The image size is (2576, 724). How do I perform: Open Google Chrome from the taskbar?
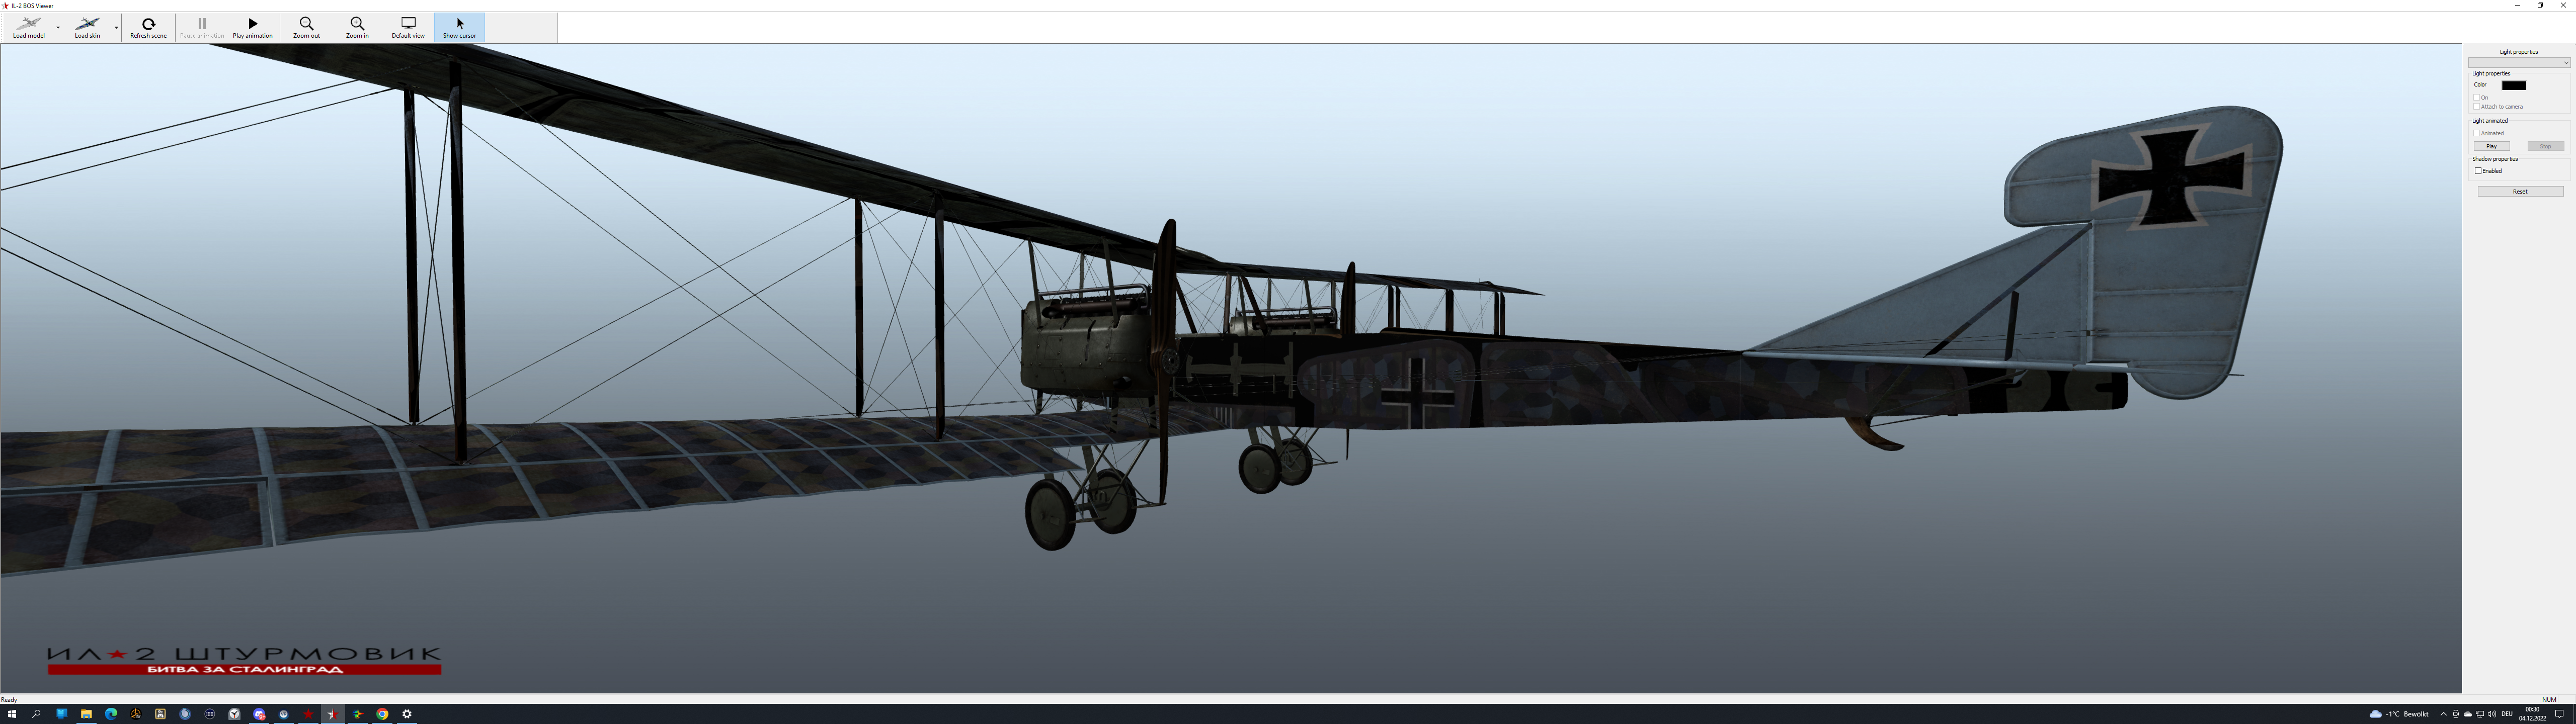click(382, 714)
